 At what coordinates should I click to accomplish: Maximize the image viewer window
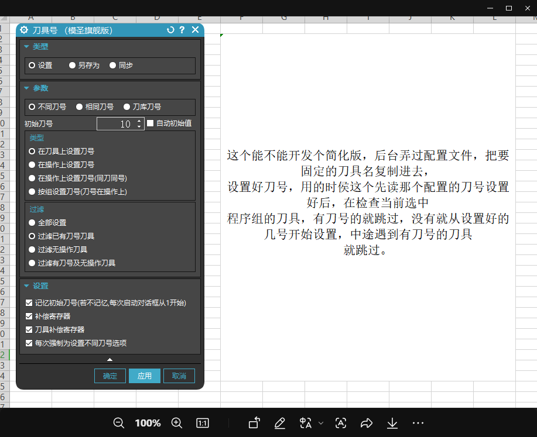(509, 8)
